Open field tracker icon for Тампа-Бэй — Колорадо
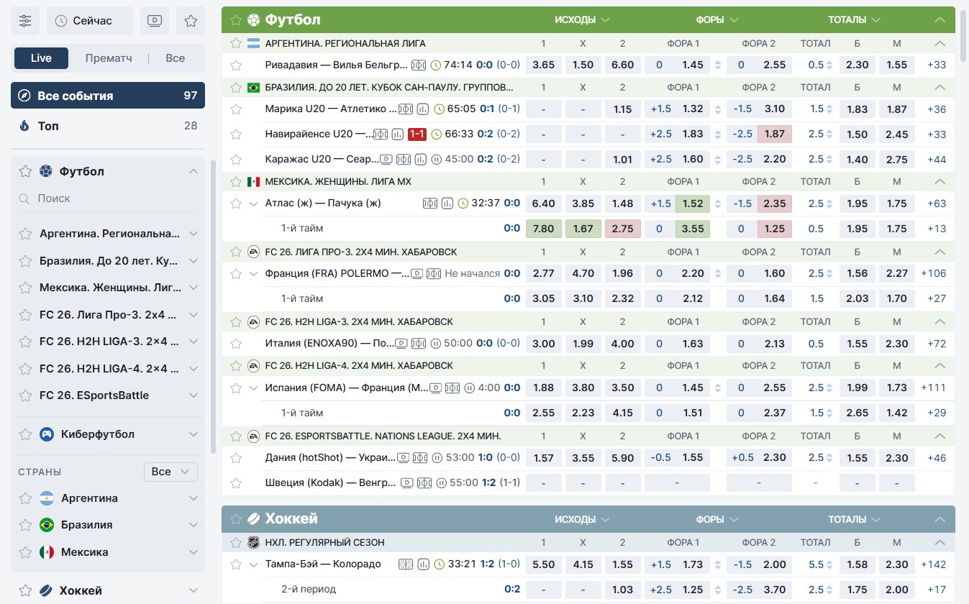 click(406, 564)
